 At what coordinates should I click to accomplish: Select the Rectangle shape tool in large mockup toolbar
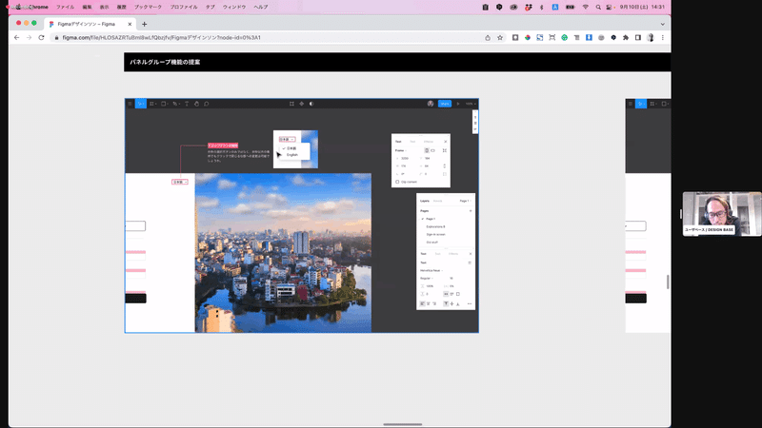point(164,104)
